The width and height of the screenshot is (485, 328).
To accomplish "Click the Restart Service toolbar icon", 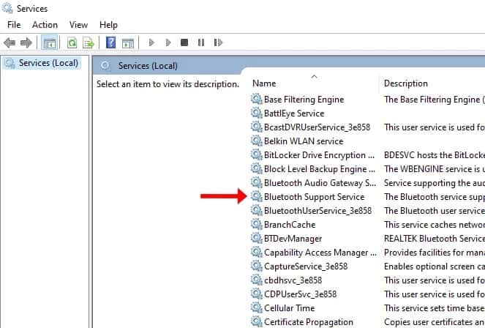I will point(218,42).
